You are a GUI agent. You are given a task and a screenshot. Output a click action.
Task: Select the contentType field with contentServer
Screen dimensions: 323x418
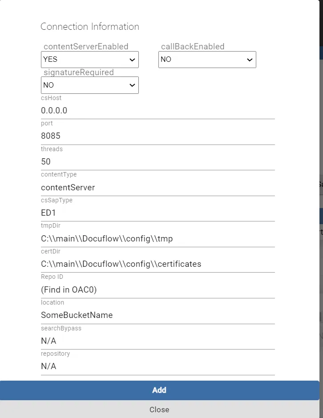click(158, 187)
